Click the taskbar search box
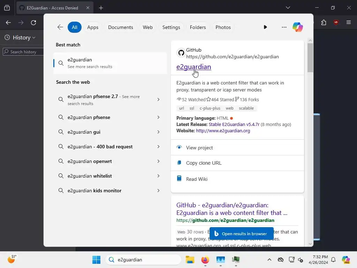The width and height of the screenshot is (357, 268). [143, 260]
